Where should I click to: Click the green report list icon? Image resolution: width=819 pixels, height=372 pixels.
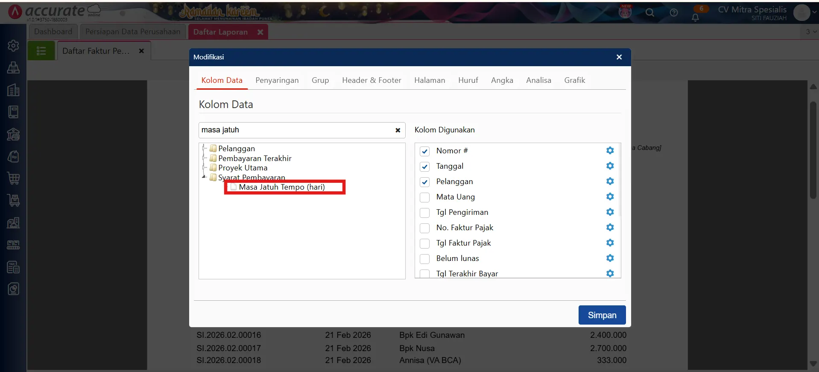pyautogui.click(x=41, y=51)
